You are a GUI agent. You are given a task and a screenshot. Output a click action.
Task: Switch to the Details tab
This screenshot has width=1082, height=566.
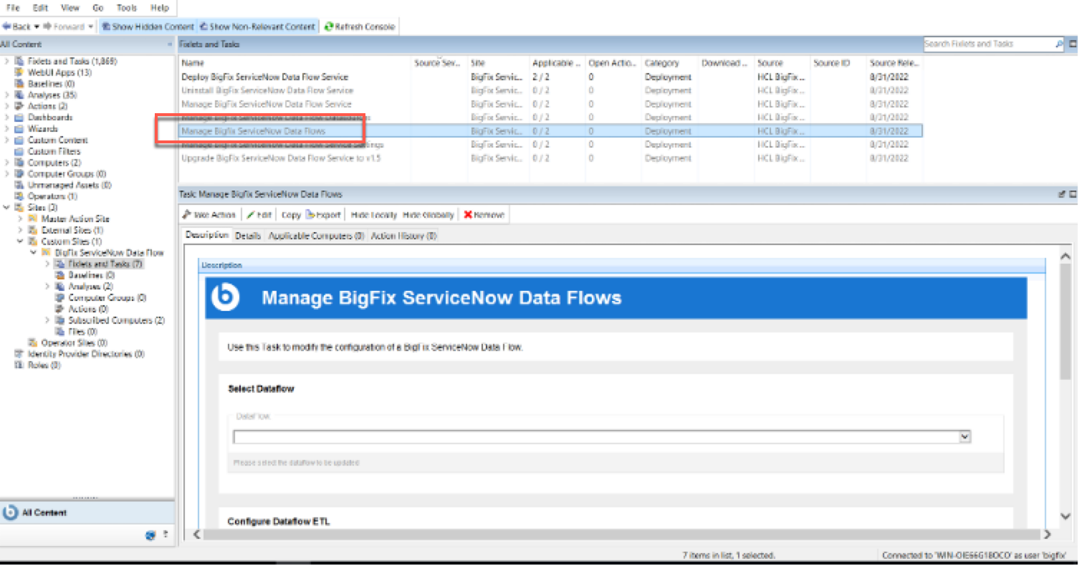[248, 236]
